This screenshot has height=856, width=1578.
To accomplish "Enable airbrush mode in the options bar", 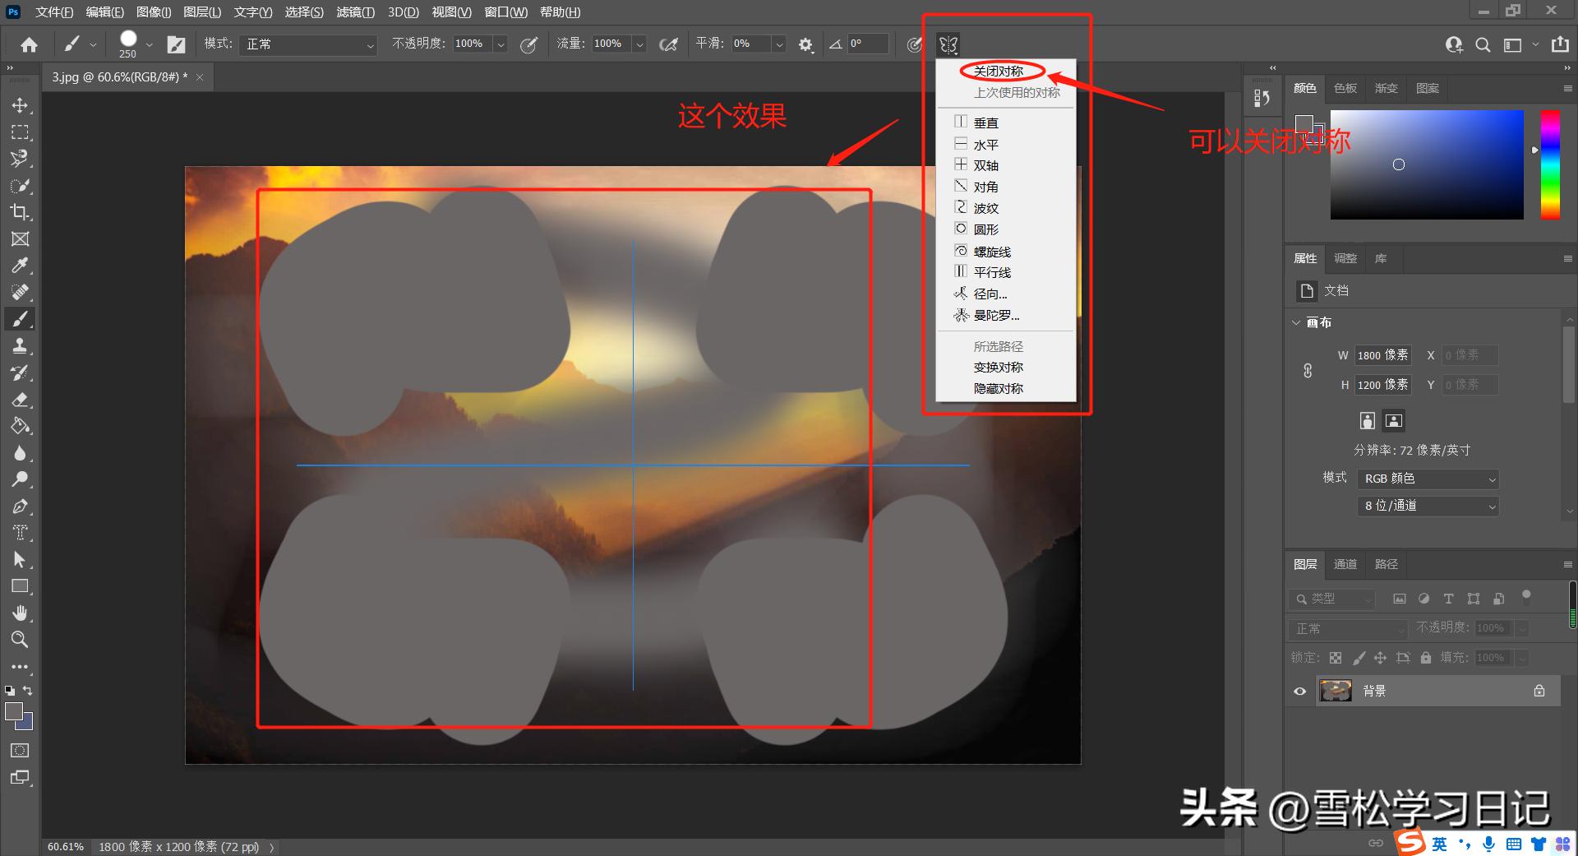I will coord(668,44).
